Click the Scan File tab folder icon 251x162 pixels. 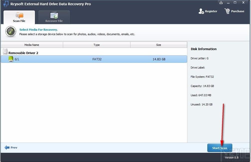click(19, 15)
